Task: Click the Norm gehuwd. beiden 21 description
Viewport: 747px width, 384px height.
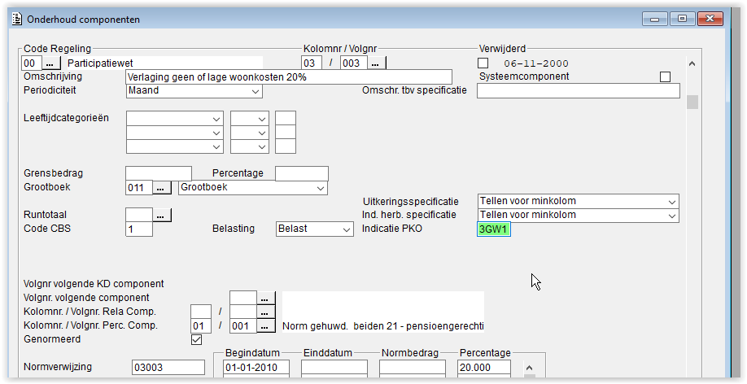Action: (383, 326)
